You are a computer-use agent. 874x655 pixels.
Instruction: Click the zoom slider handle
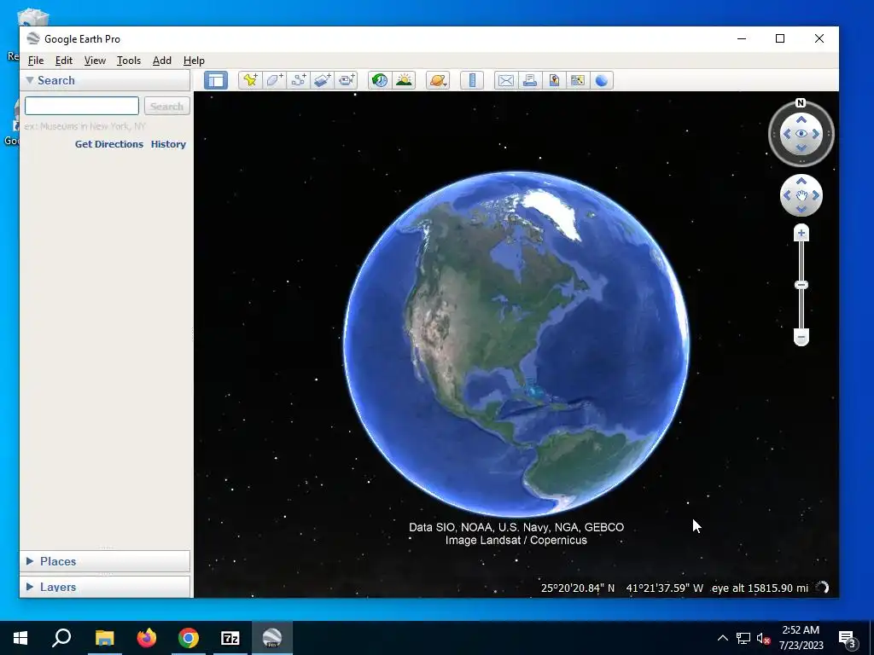[x=801, y=285]
